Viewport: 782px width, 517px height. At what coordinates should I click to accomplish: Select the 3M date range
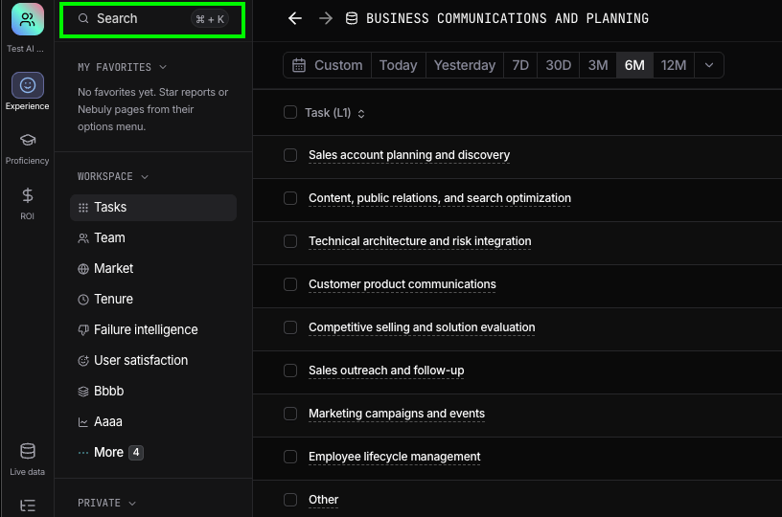[597, 65]
